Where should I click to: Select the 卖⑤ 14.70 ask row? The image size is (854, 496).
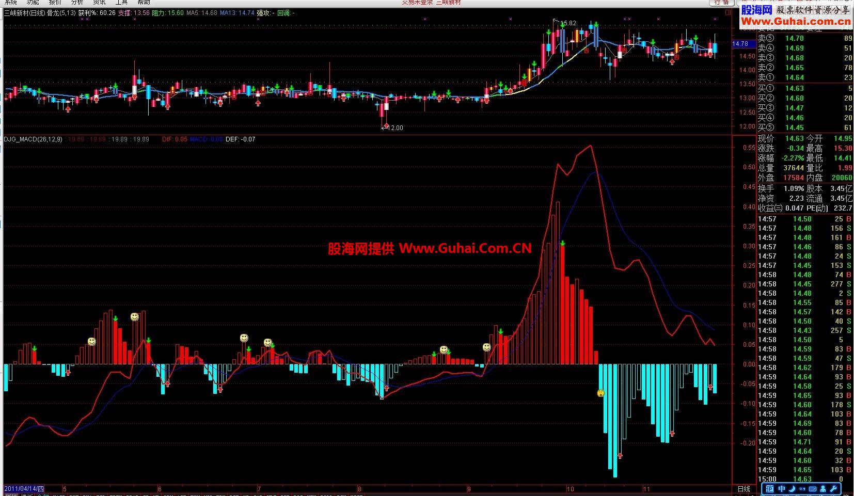pyautogui.click(x=805, y=38)
